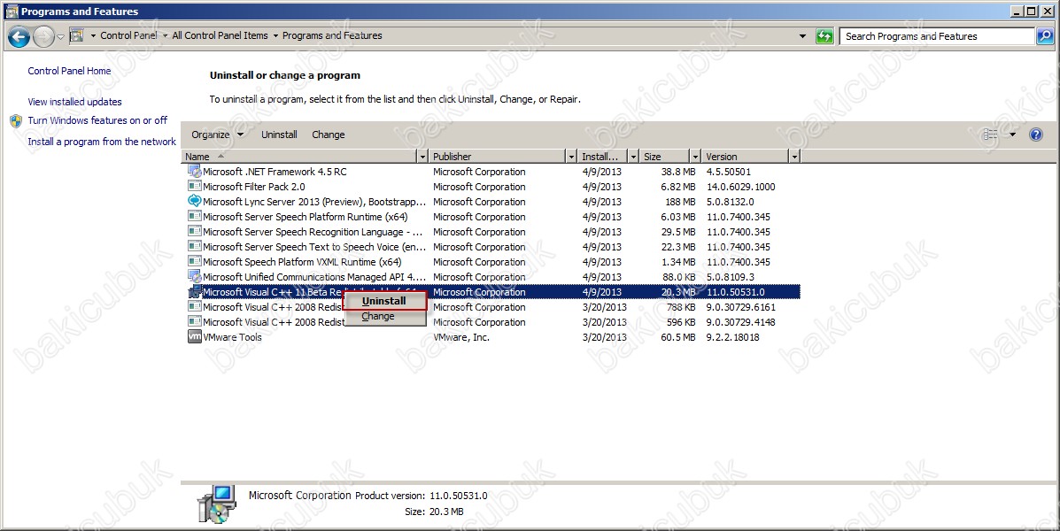
Task: Click the Microsoft Lync Server 2013 icon
Action: point(195,201)
